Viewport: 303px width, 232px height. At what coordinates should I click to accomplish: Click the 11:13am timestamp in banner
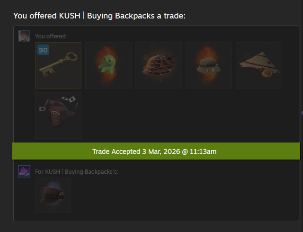[x=203, y=152]
